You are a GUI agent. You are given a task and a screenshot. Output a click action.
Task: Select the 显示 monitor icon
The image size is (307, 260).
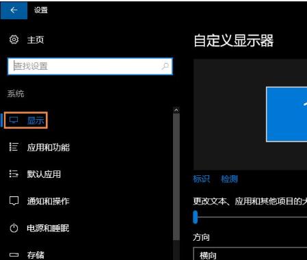coord(14,120)
